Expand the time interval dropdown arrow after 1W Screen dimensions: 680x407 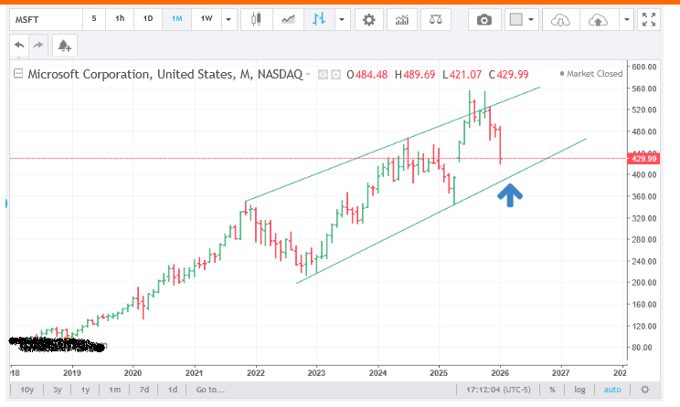pyautogui.click(x=228, y=19)
